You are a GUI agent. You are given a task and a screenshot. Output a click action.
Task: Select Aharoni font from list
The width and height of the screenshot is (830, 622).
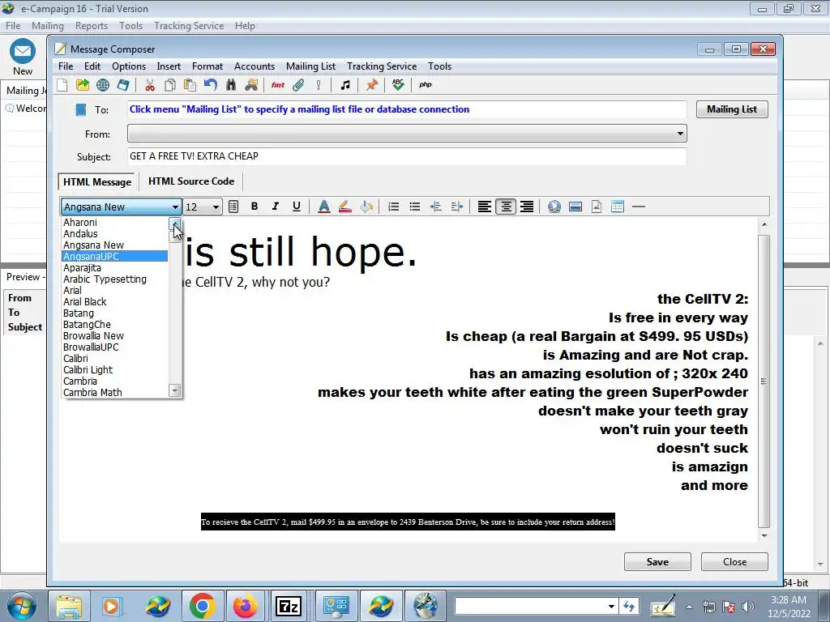[114, 223]
